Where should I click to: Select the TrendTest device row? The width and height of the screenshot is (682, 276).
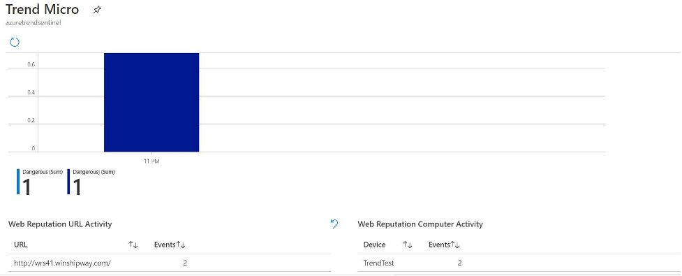(x=519, y=263)
